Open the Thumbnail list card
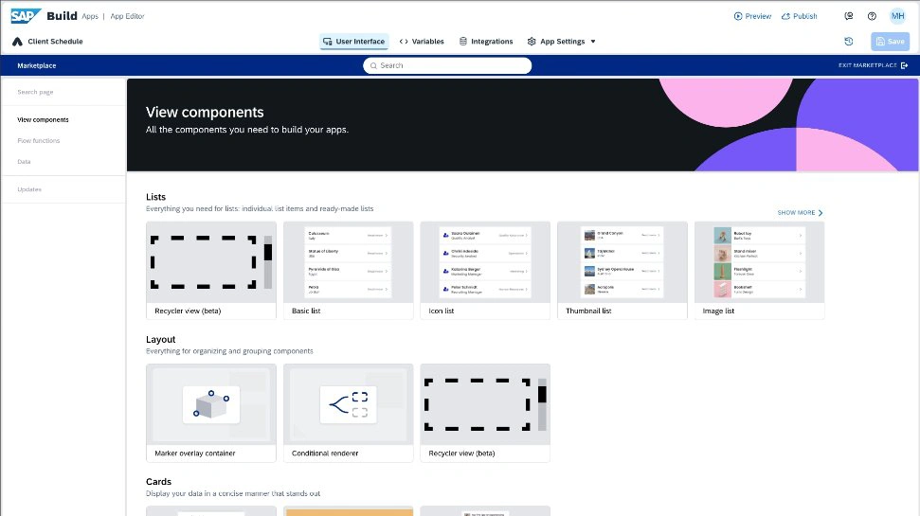 (622, 271)
